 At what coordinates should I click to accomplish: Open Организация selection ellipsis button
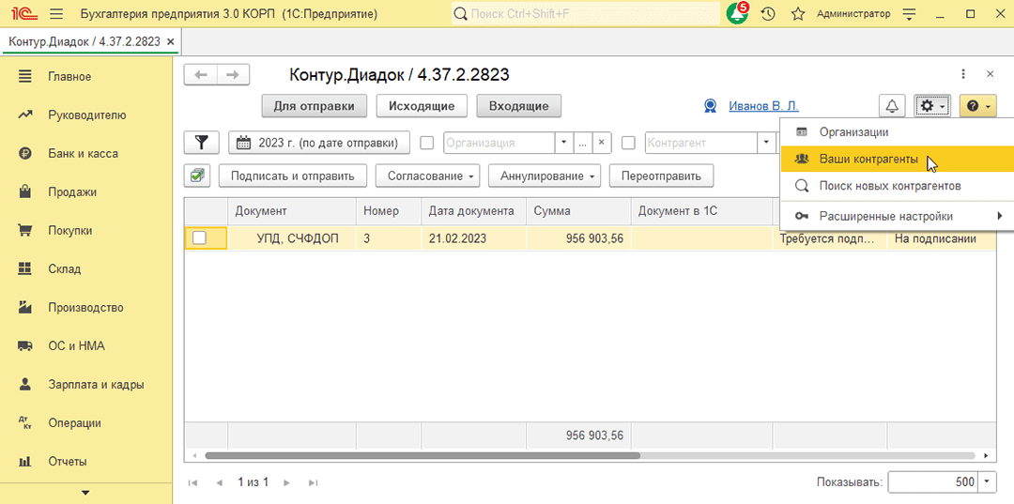click(x=583, y=144)
